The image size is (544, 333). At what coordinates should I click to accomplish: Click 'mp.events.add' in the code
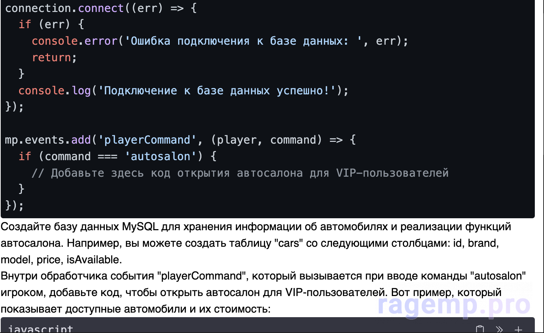pyautogui.click(x=48, y=140)
